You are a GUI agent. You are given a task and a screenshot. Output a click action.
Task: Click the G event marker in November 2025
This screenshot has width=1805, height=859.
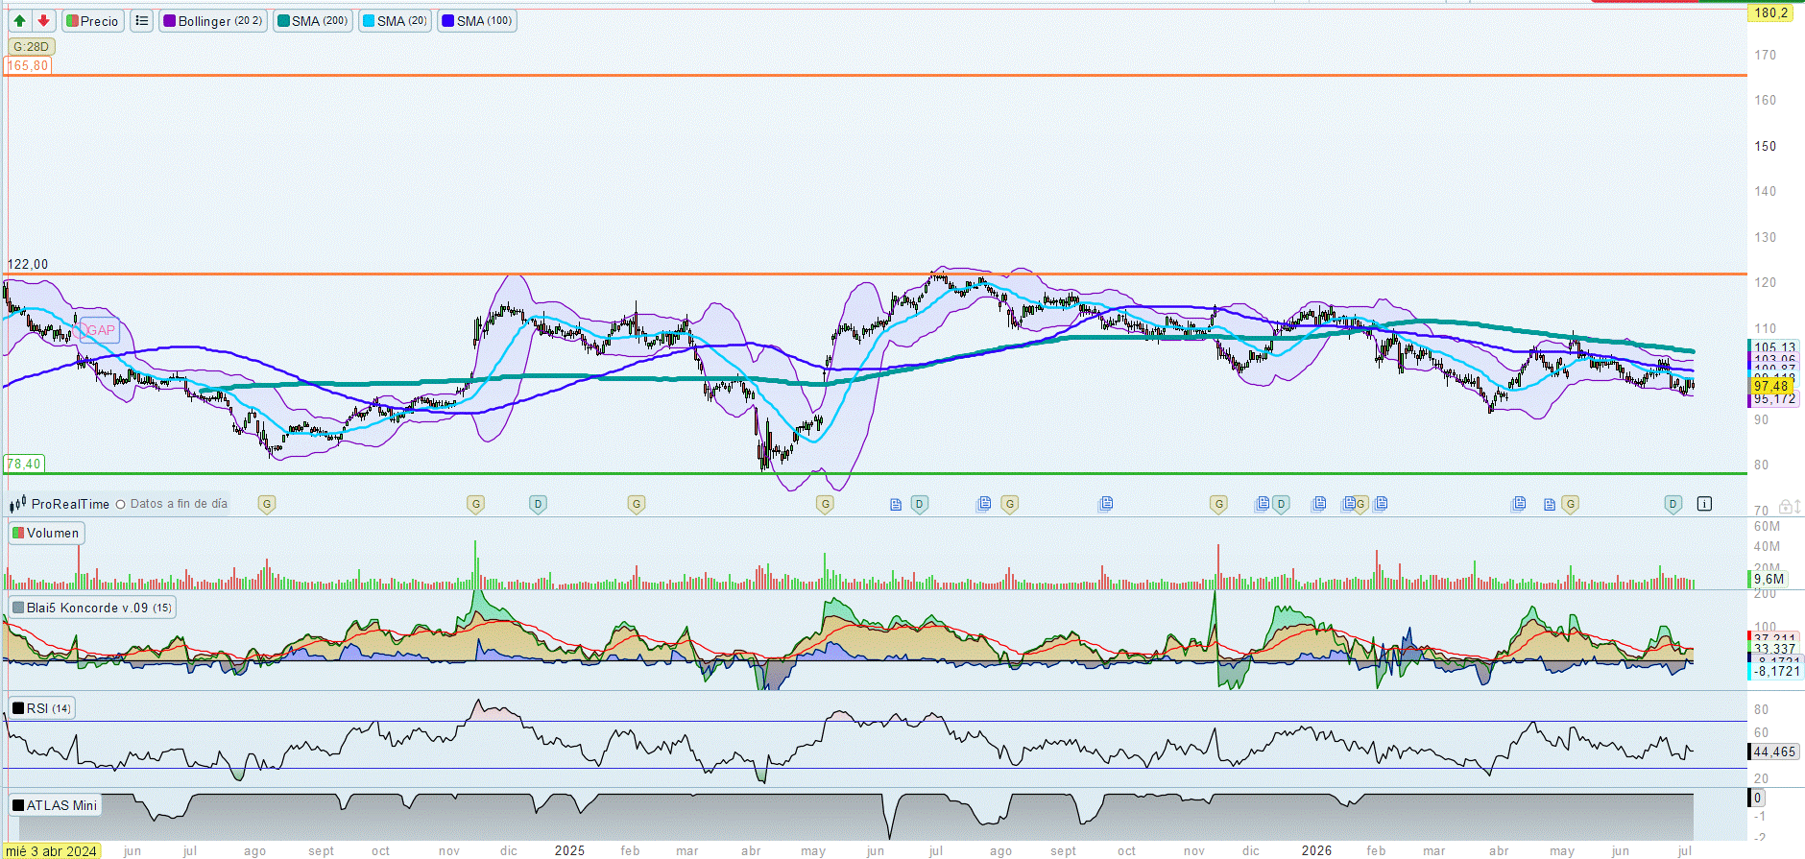point(1218,504)
